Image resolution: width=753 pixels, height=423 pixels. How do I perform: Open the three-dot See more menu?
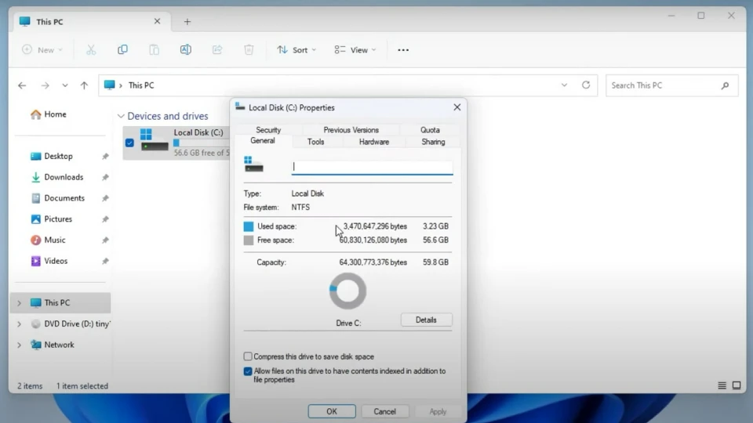[403, 50]
